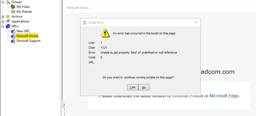Click the Char value 1121
This screenshot has height=116, width=256.
point(104,48)
